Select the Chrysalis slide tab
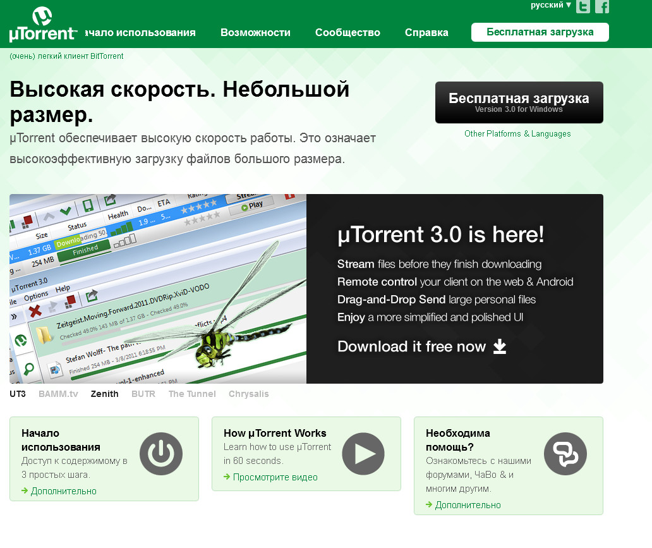 click(x=249, y=394)
